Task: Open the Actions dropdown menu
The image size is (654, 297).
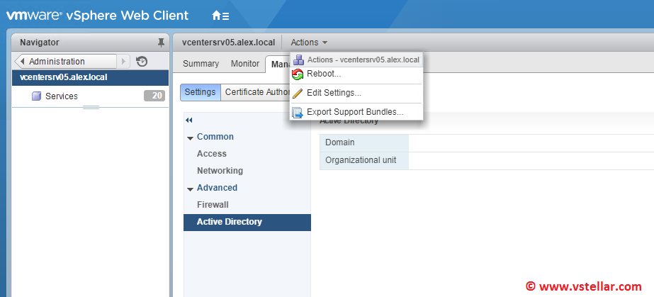Action: pyautogui.click(x=309, y=43)
